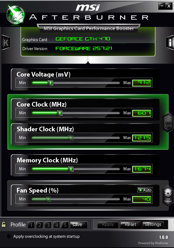This screenshot has height=248, width=174.
Task: Click the Core Clock value field 607
Action: click(x=142, y=113)
